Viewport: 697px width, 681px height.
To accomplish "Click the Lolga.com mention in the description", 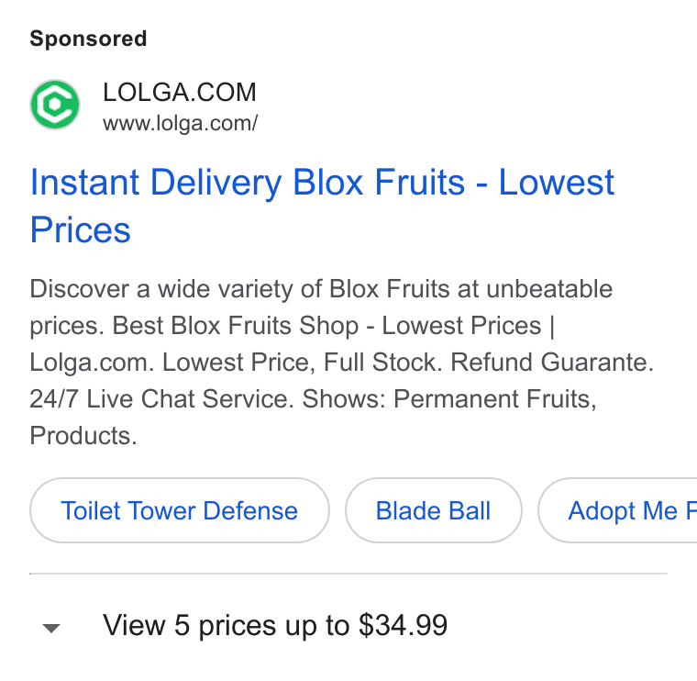I will tap(92, 363).
